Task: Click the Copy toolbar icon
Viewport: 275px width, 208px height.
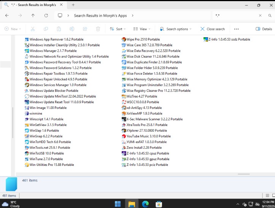Action: pyautogui.click(x=46, y=29)
